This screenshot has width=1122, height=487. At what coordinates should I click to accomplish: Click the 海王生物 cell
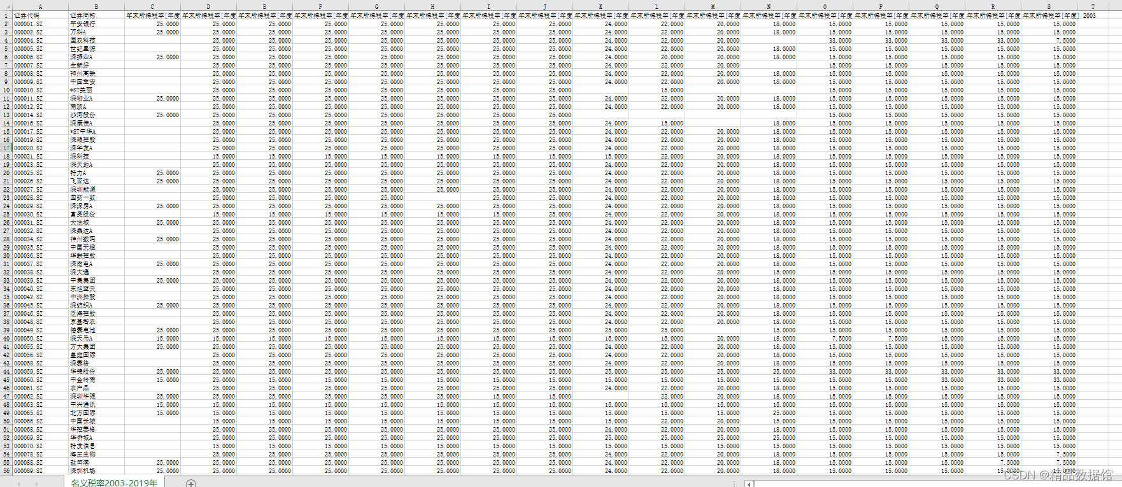(x=97, y=454)
